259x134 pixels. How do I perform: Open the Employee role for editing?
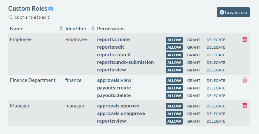pyautogui.click(x=21, y=40)
